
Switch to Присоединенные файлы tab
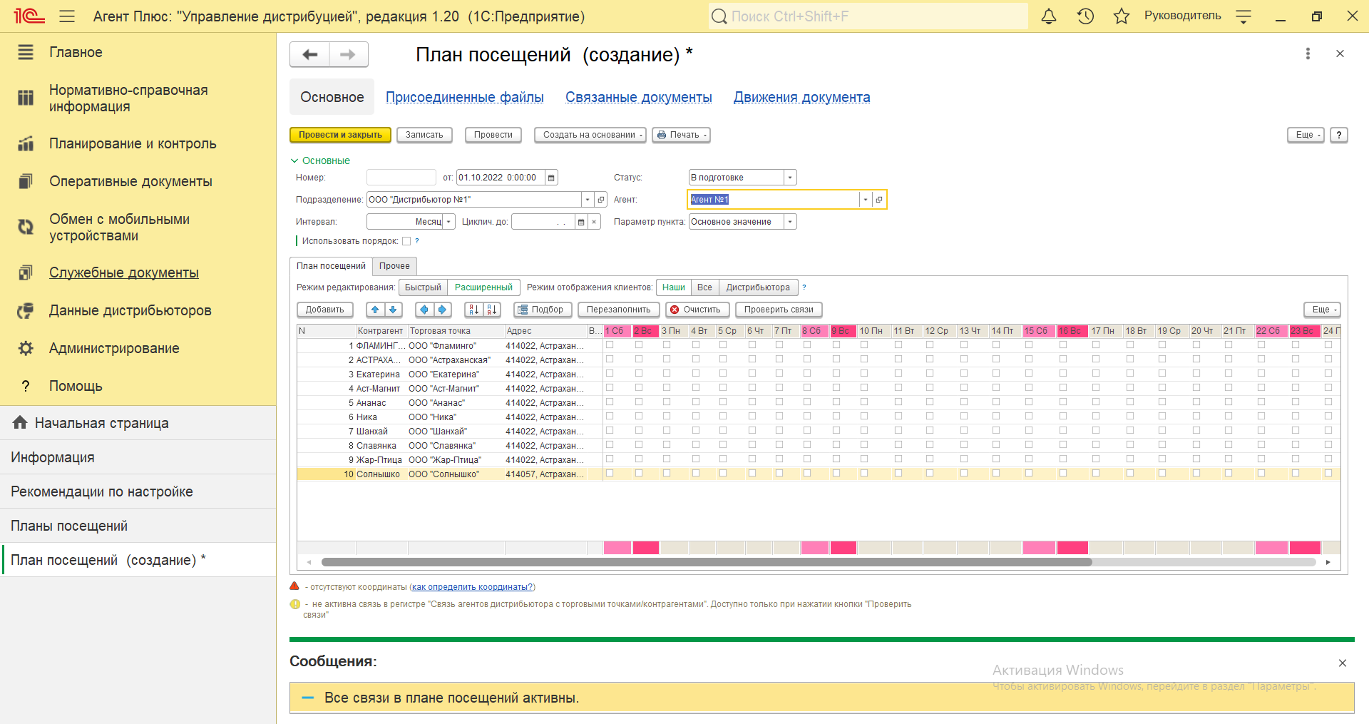click(x=465, y=97)
